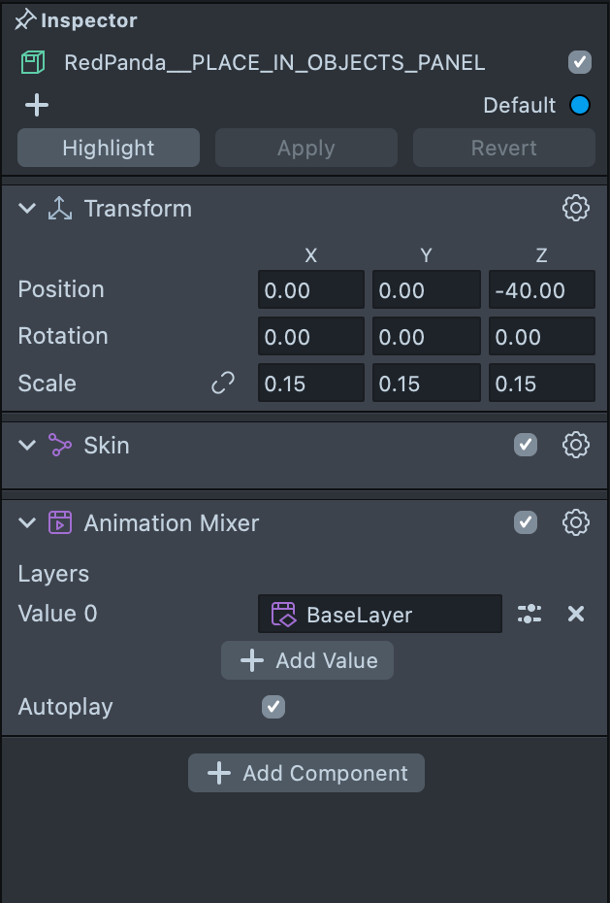
Task: Toggle uniform scale link icon
Action: tap(223, 384)
